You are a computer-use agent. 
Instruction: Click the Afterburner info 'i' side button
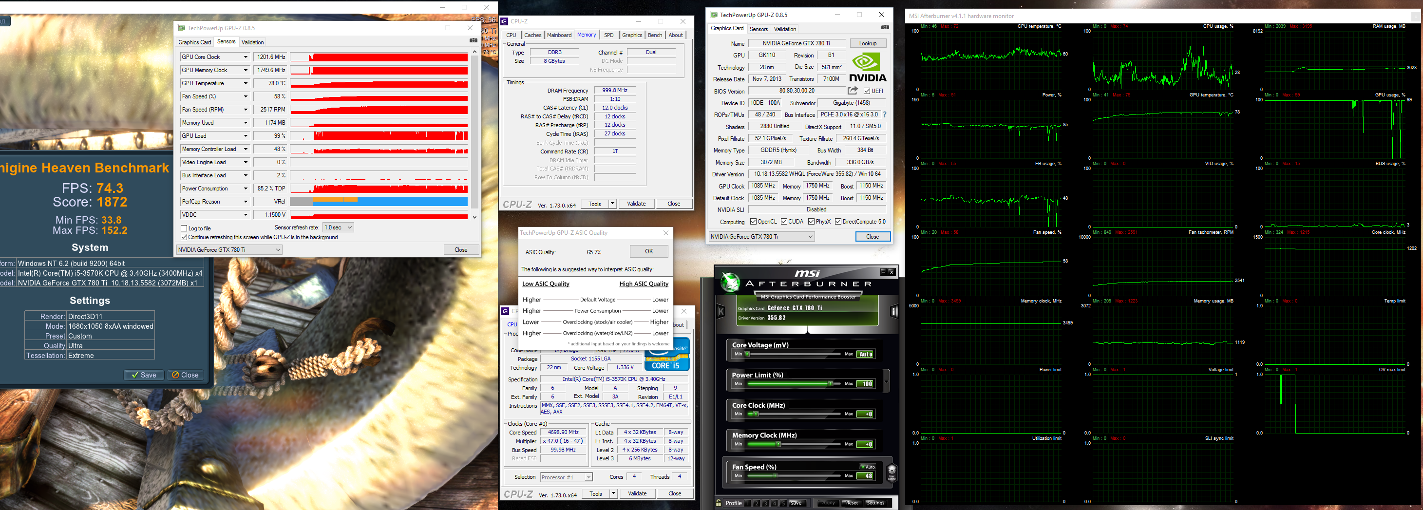click(893, 312)
